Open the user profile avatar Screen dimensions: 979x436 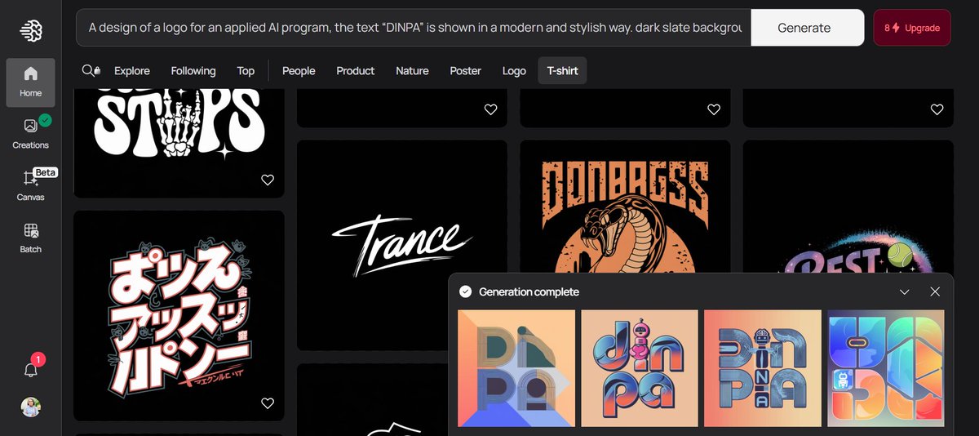coord(31,407)
